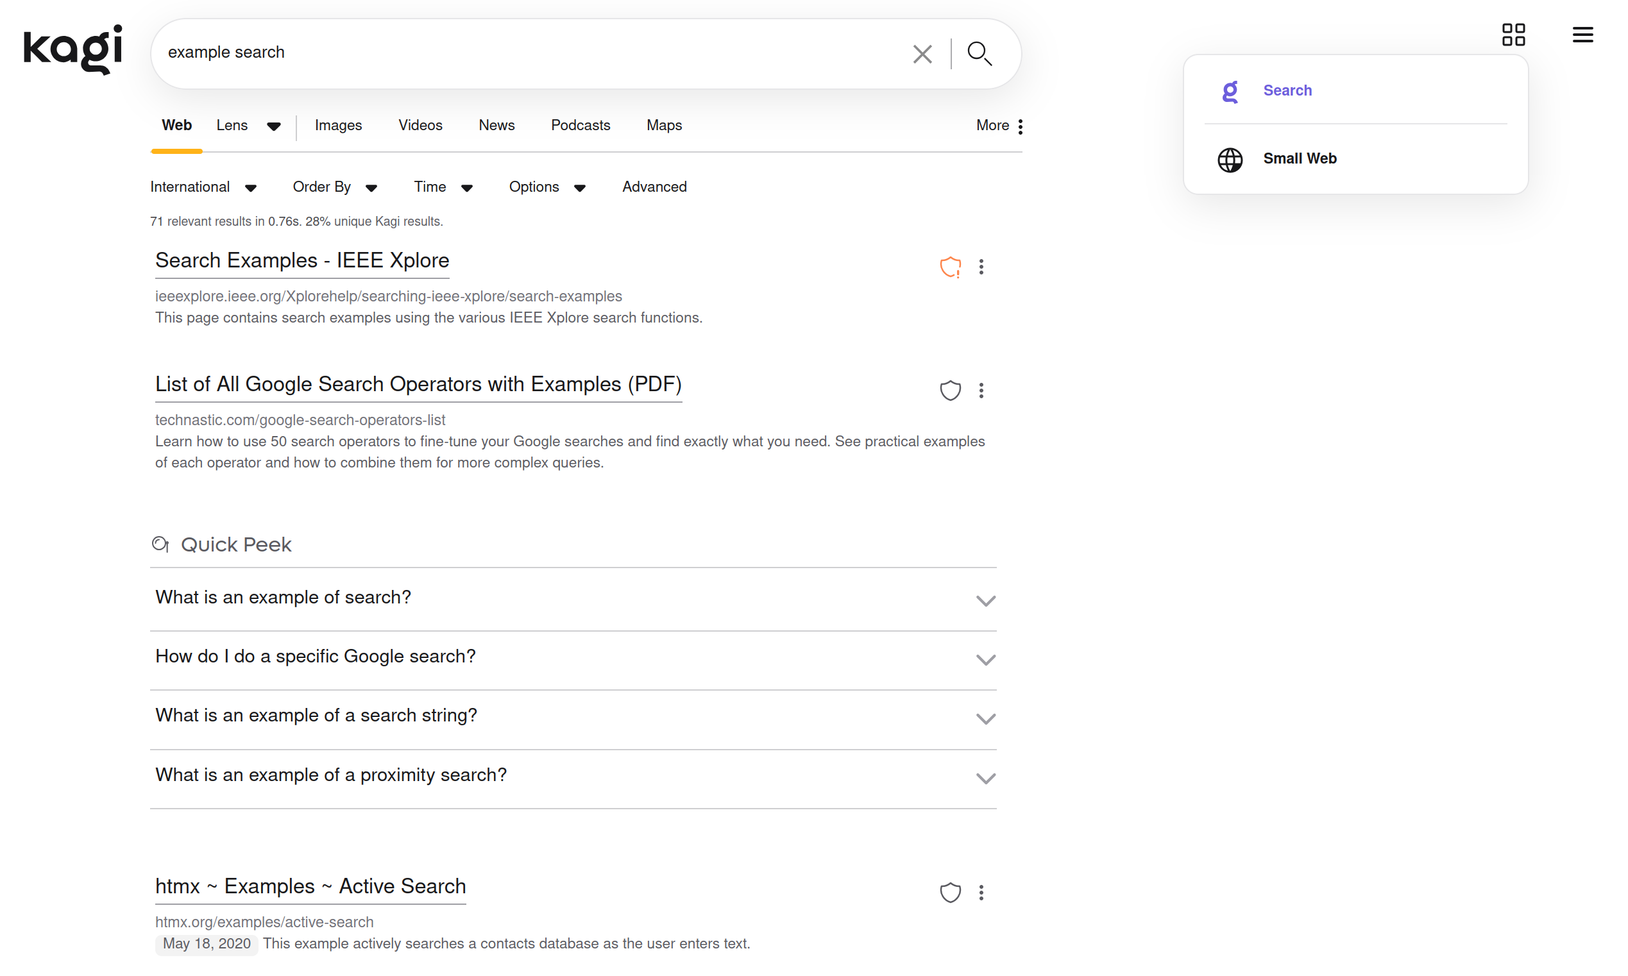Screen dimensions: 1628x976
Task: Switch to the Images tab
Action: (338, 126)
